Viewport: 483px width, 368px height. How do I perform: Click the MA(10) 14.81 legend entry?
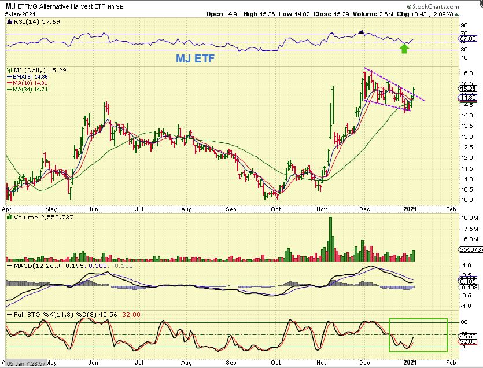coord(27,83)
